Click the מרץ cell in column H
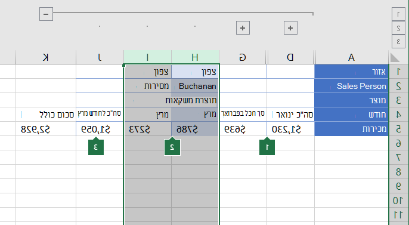This screenshot has width=409, height=225. point(195,115)
